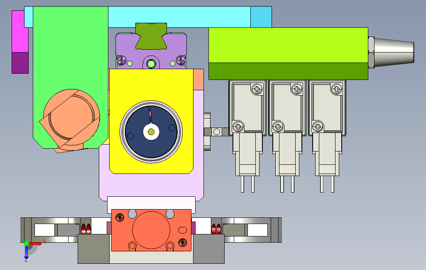Pick the large circle on the red-orange block
The image size is (426, 270).
click(x=151, y=230)
